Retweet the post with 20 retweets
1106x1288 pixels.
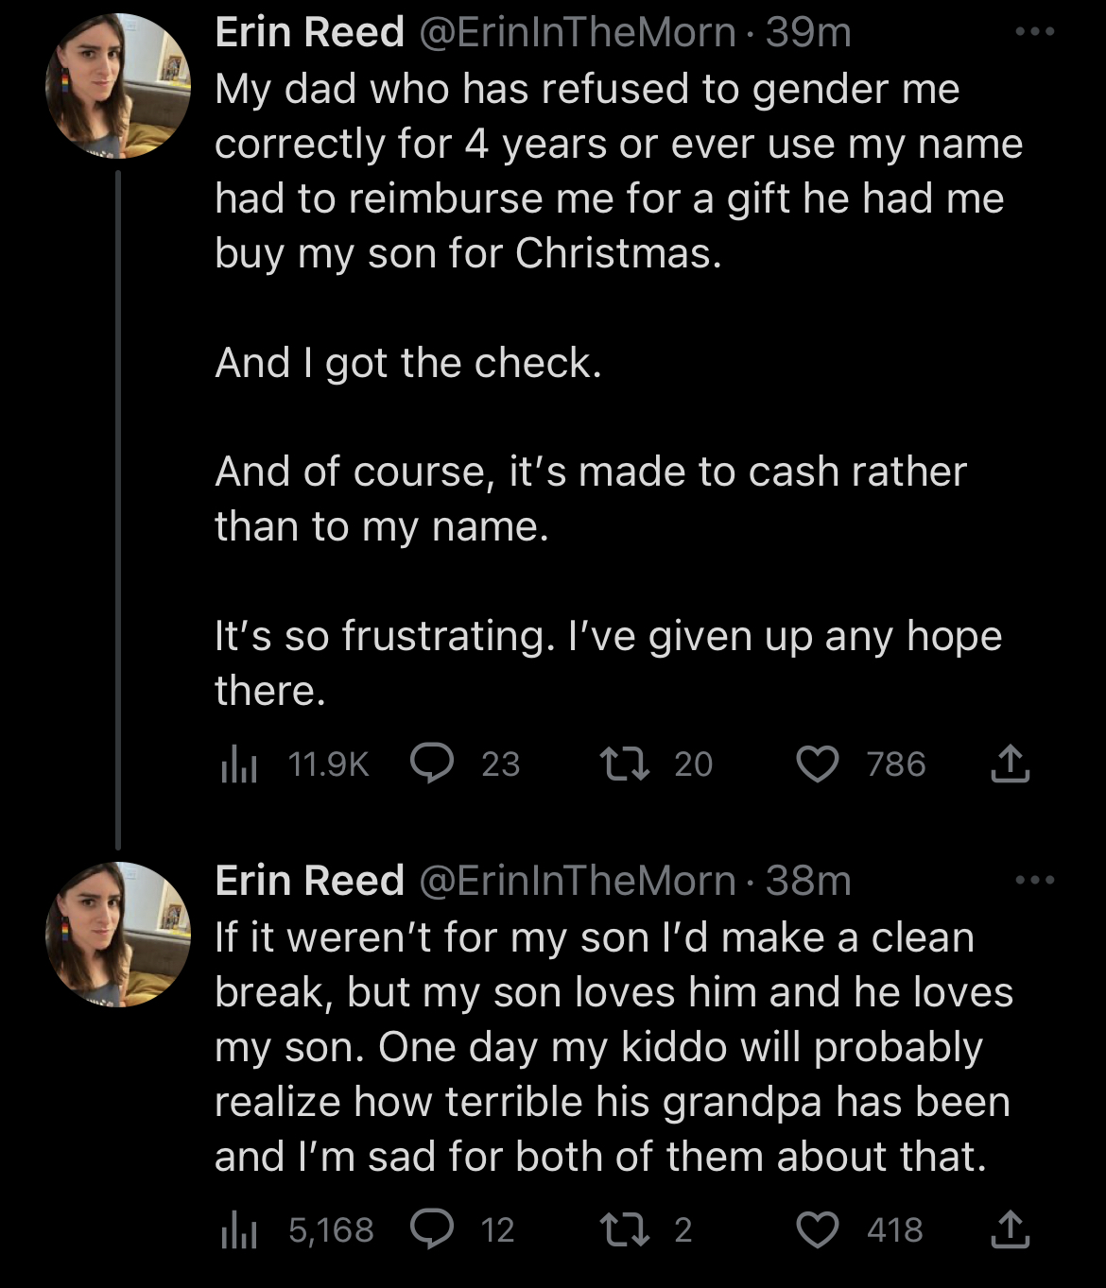coord(625,764)
